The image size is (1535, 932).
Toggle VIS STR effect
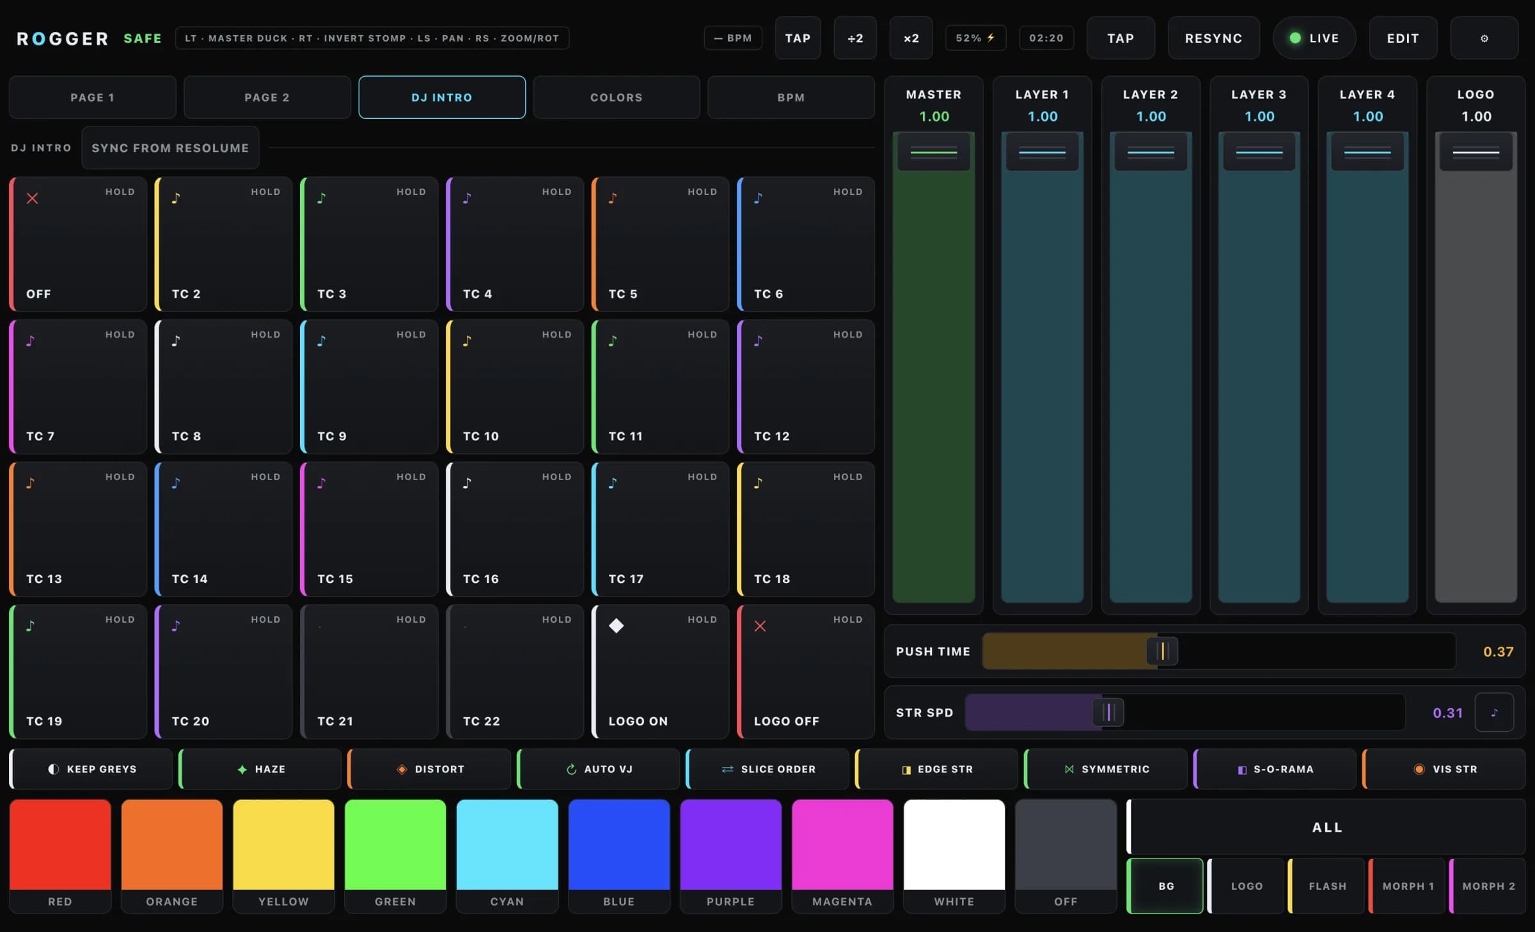click(x=1444, y=769)
